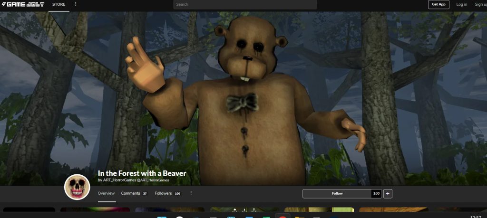Screen dimensions: 487x218
Task: Open the skull developer avatar
Action: [x=77, y=187]
